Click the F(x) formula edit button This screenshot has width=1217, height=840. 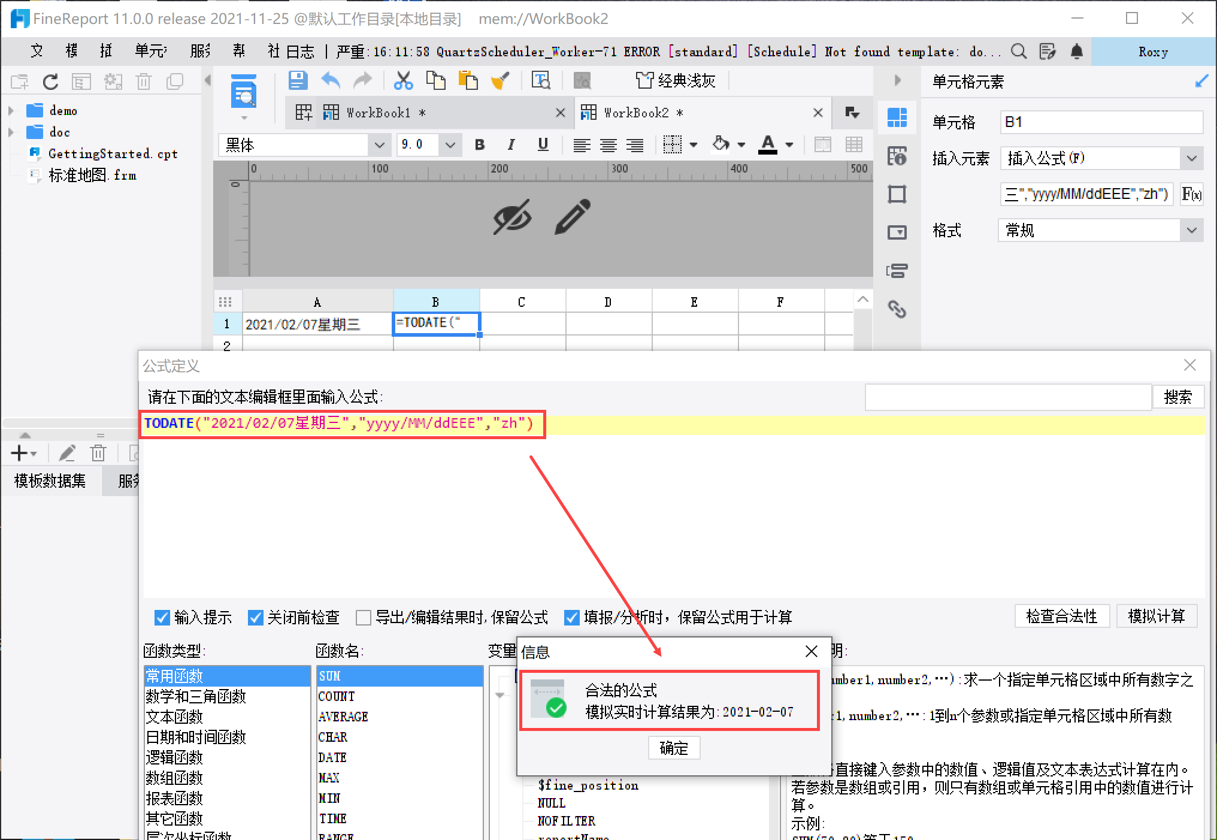tap(1191, 194)
